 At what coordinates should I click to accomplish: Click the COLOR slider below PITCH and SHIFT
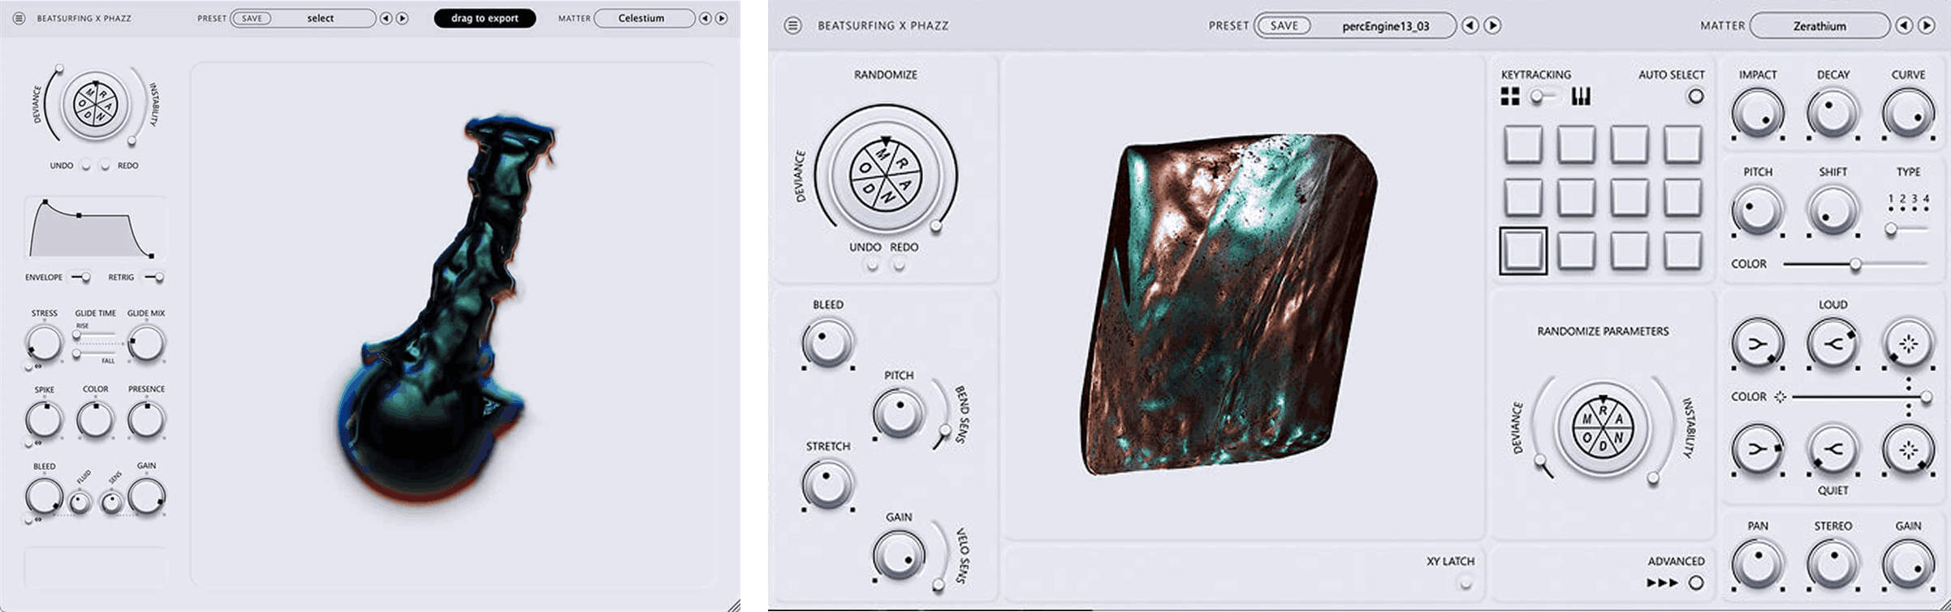pyautogui.click(x=1854, y=265)
